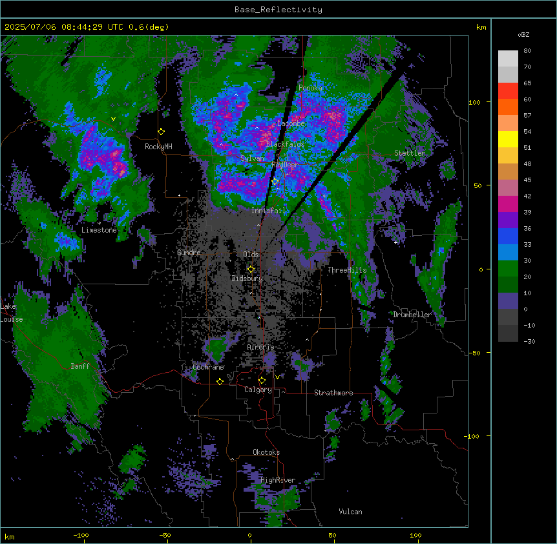This screenshot has height=544, width=557.
Task: Click the HighRiver label
Action: (278, 480)
